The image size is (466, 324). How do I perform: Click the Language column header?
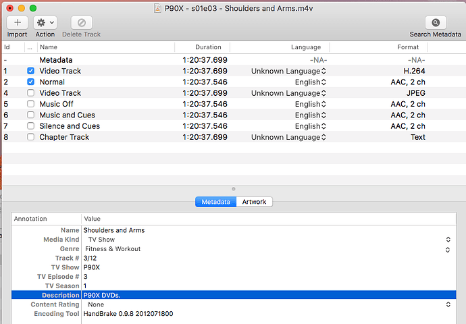280,47
